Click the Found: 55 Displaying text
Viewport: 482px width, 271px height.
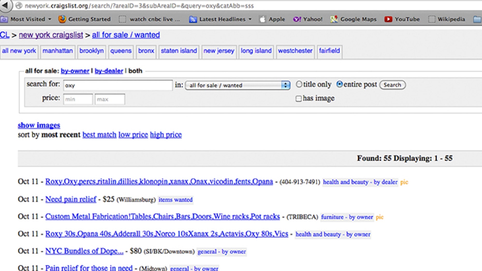[405, 158]
